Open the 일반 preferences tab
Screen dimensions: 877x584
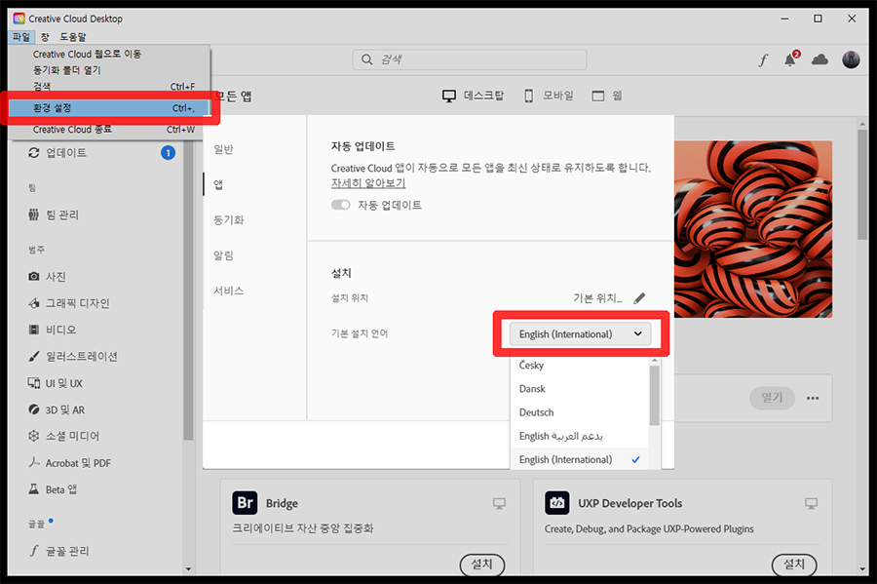tap(224, 149)
